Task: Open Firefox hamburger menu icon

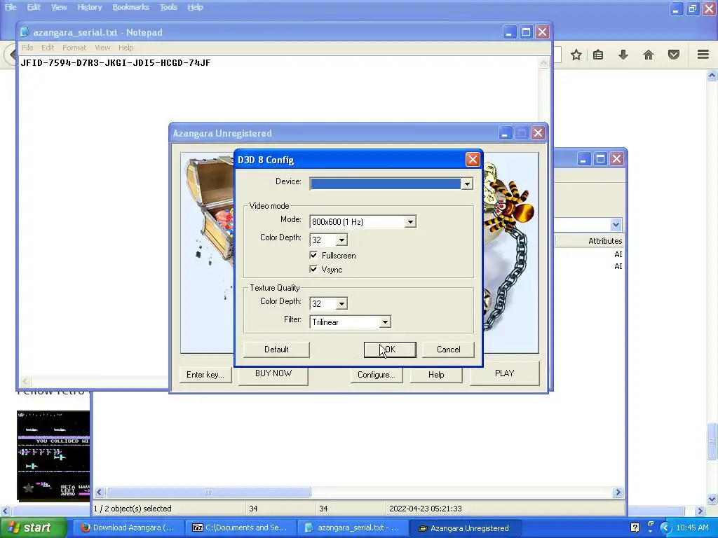Action: (703, 55)
